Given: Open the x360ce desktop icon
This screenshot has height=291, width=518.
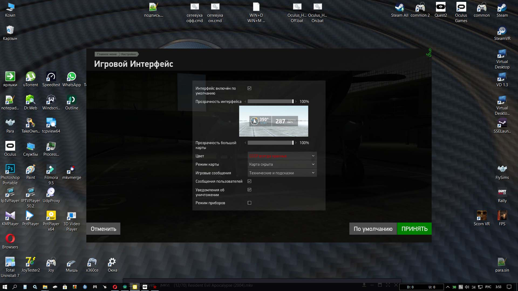Looking at the screenshot, I should coord(92,265).
